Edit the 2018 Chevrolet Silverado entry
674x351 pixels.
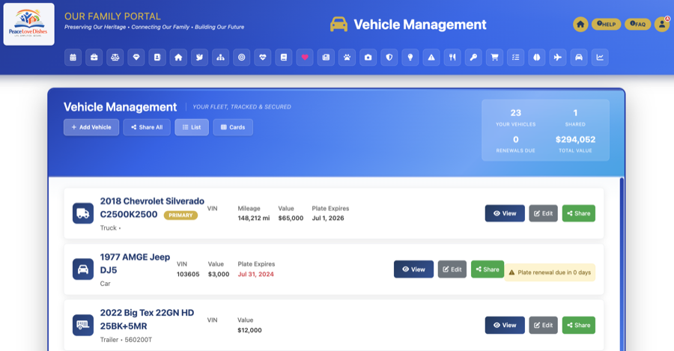544,213
